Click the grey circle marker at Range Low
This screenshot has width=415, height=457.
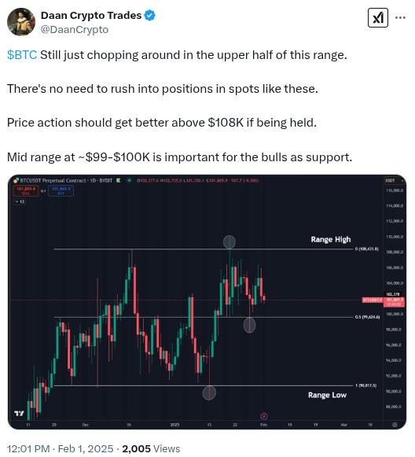pyautogui.click(x=209, y=393)
